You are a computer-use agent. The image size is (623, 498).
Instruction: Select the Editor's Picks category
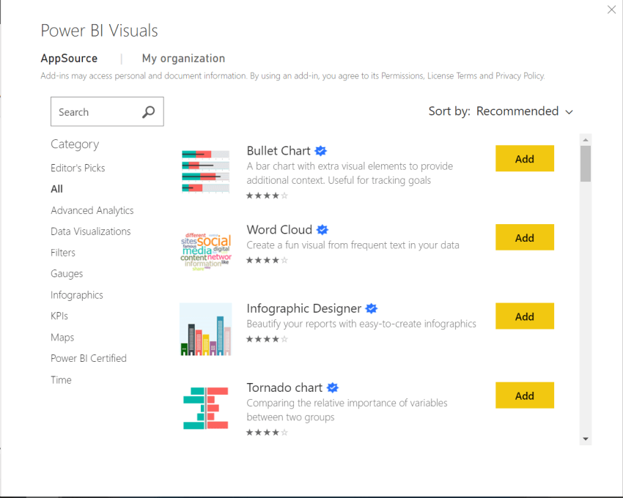tap(78, 168)
